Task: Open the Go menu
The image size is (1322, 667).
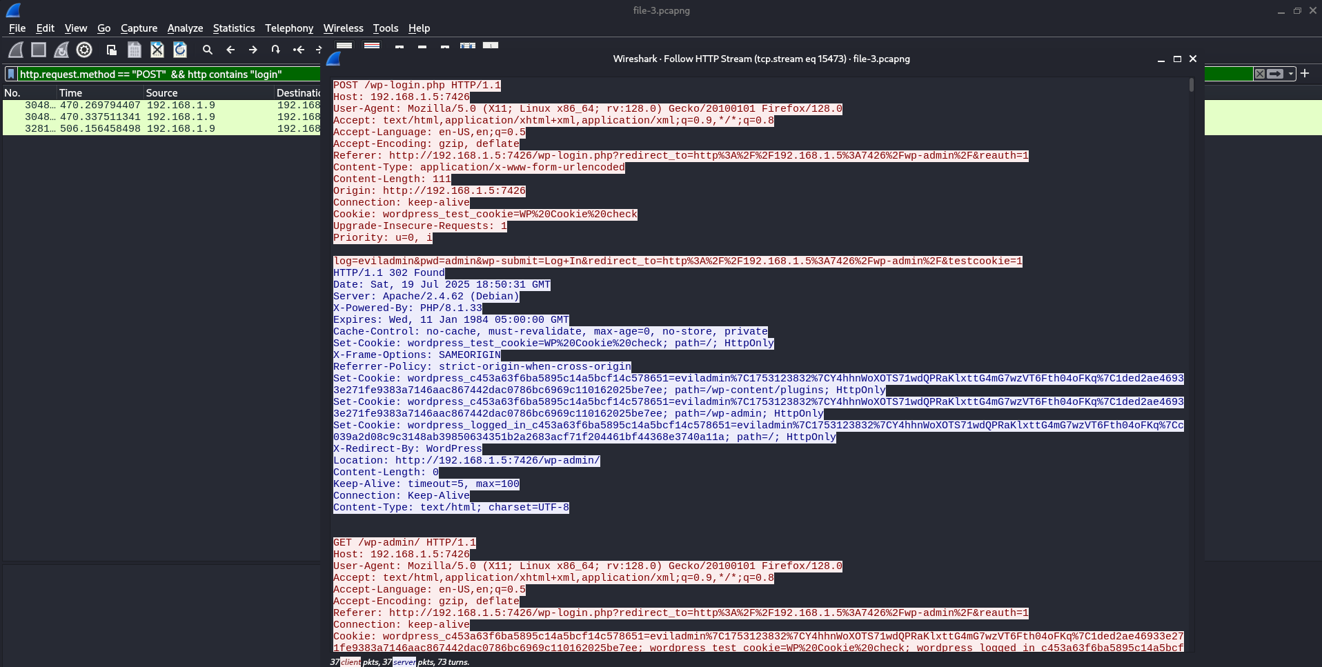Action: click(103, 28)
